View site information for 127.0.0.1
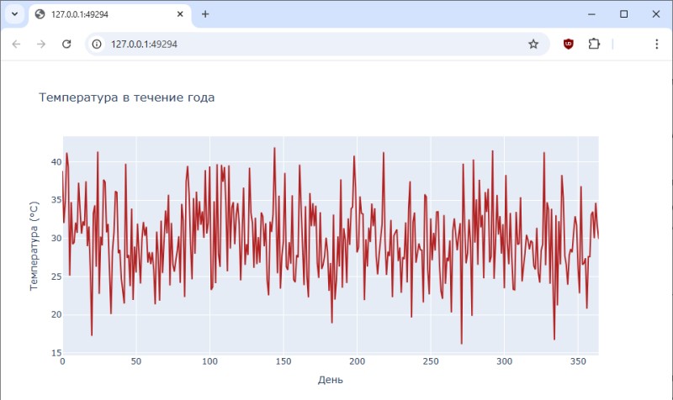 [98, 44]
